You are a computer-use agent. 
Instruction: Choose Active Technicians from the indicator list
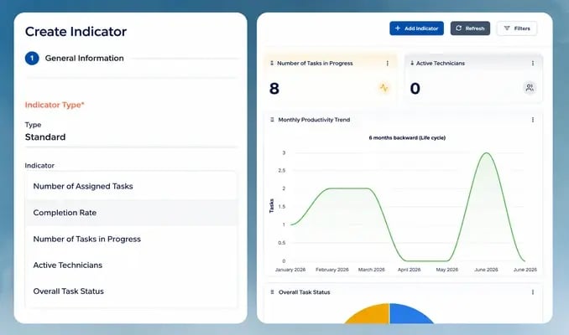(132, 265)
